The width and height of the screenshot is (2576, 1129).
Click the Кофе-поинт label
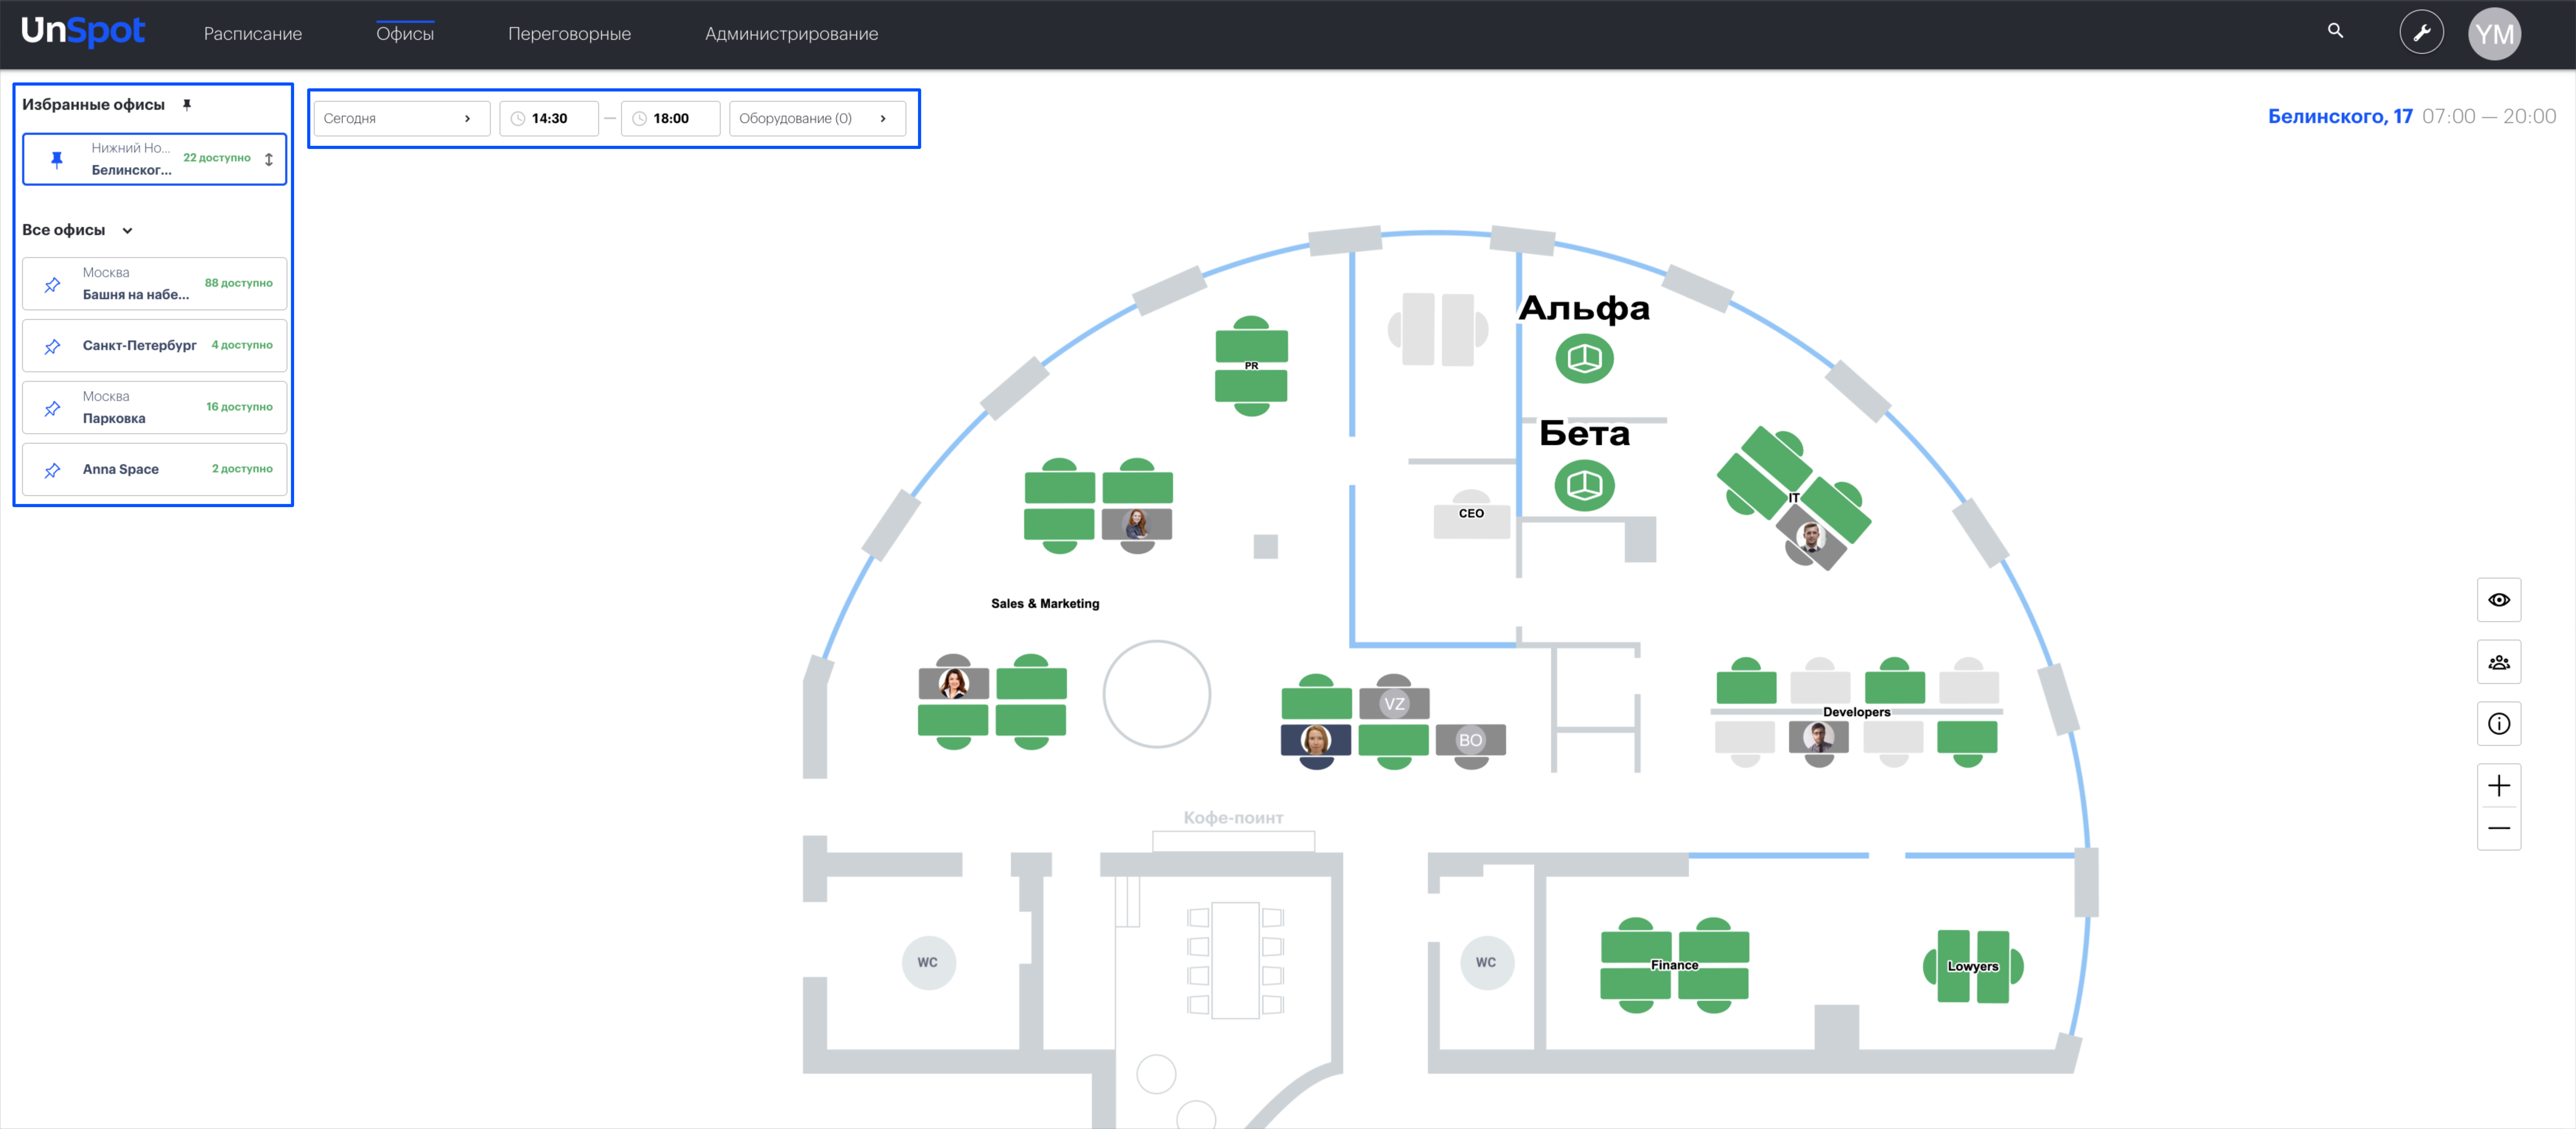pyautogui.click(x=1233, y=818)
